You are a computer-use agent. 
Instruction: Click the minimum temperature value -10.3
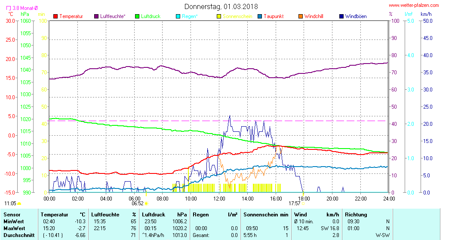click(79, 222)
